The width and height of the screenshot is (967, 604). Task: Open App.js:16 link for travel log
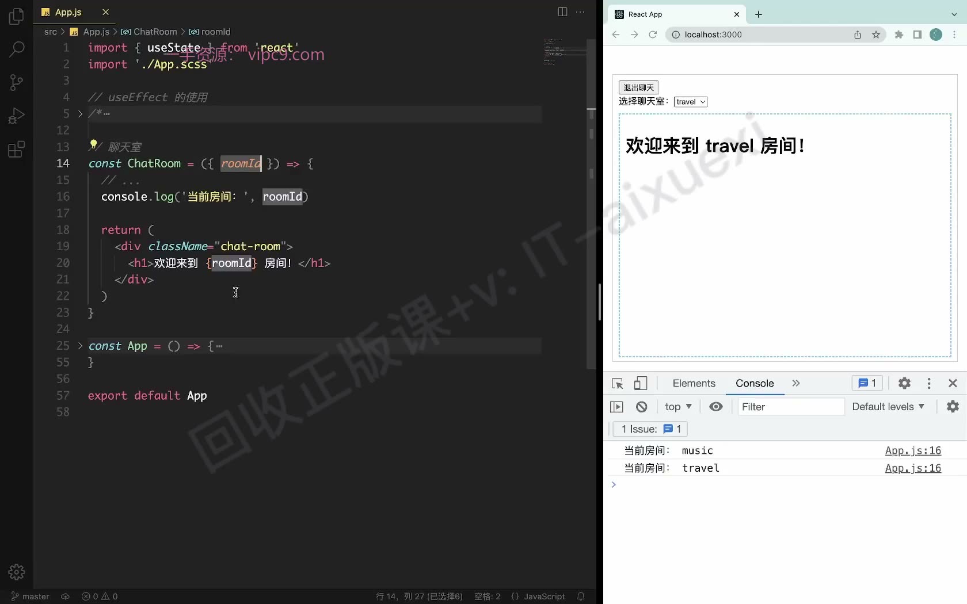coord(913,468)
